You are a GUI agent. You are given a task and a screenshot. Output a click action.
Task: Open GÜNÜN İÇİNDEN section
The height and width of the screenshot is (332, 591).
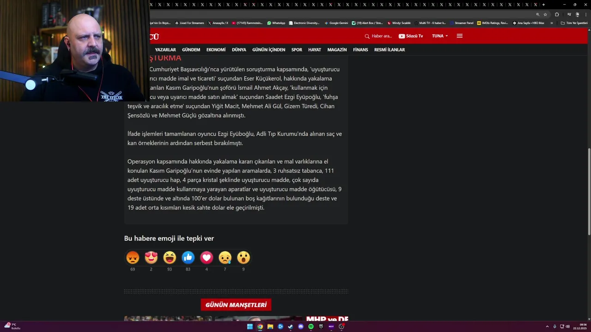pos(269,50)
